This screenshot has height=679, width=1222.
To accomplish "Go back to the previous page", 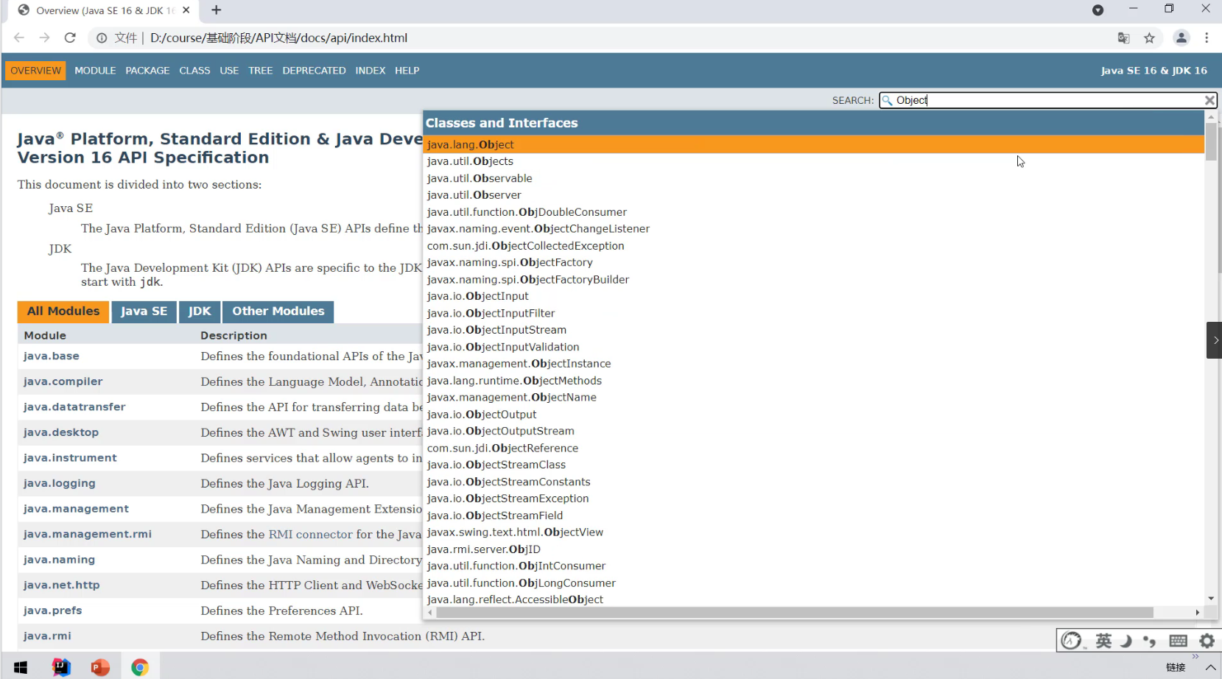I will point(19,38).
